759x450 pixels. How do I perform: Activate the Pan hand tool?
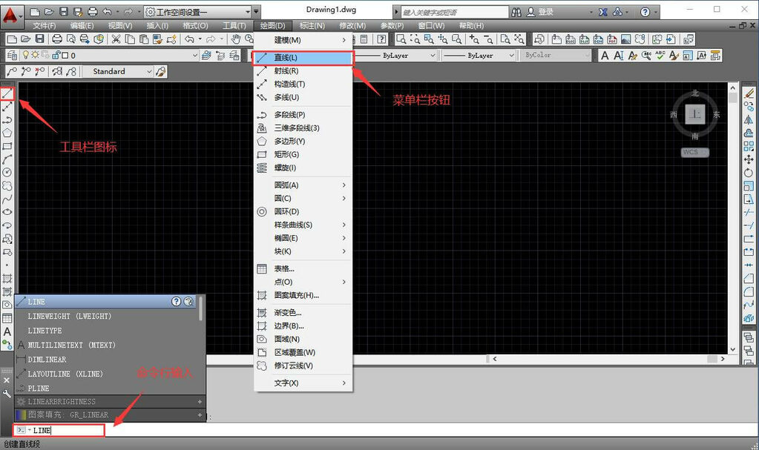coord(235,39)
